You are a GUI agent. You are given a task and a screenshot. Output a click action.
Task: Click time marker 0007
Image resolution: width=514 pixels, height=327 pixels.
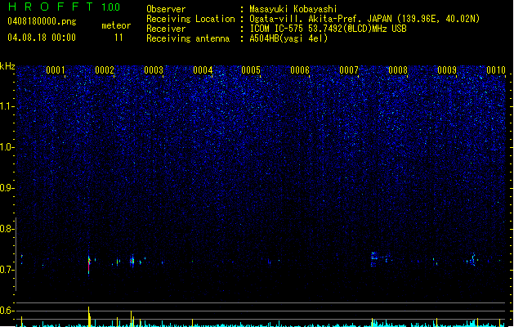(349, 70)
